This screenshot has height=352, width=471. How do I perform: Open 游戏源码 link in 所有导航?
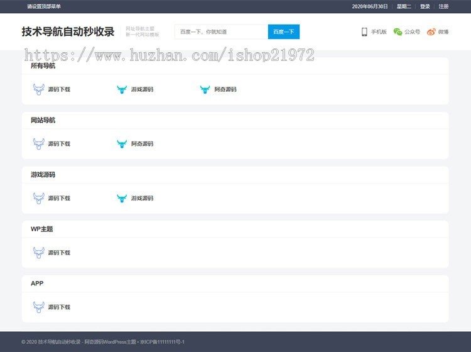pyautogui.click(x=142, y=89)
